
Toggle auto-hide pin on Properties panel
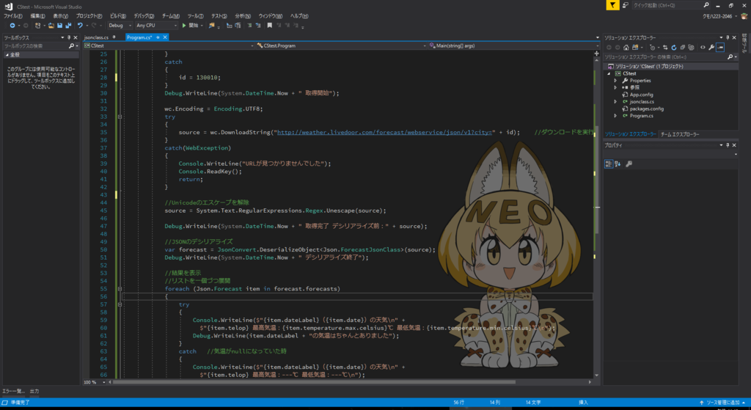click(728, 145)
